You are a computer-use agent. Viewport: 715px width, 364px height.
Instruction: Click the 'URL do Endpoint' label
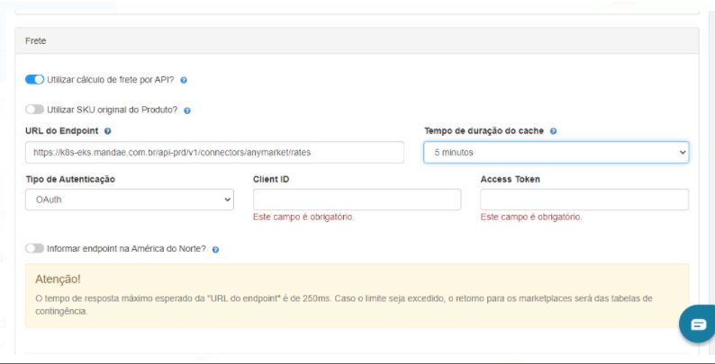pyautogui.click(x=61, y=130)
